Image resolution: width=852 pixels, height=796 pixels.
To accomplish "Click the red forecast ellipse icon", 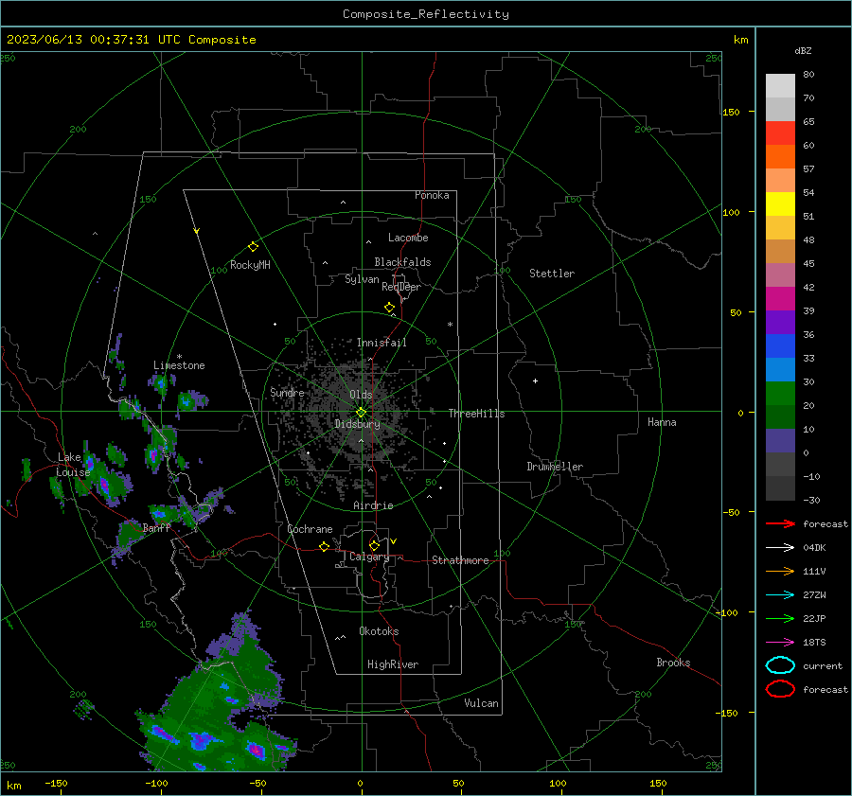I will 780,689.
